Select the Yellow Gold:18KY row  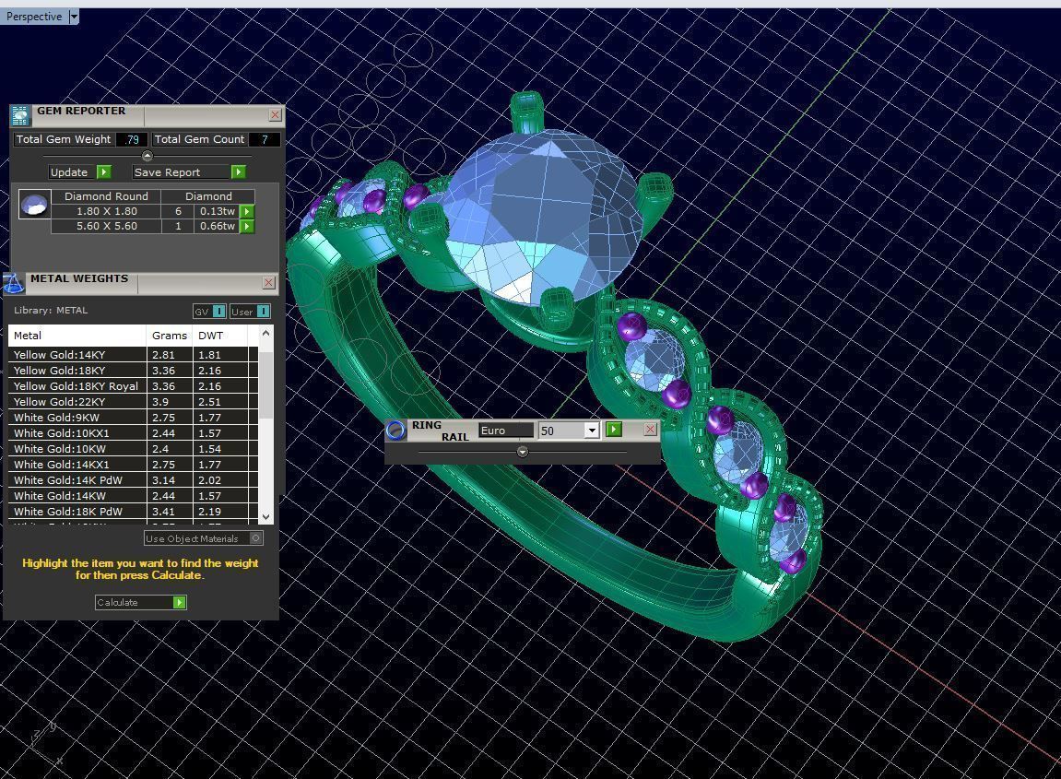tap(133, 371)
